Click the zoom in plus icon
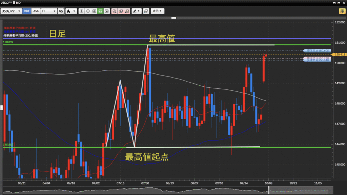 (81, 11)
